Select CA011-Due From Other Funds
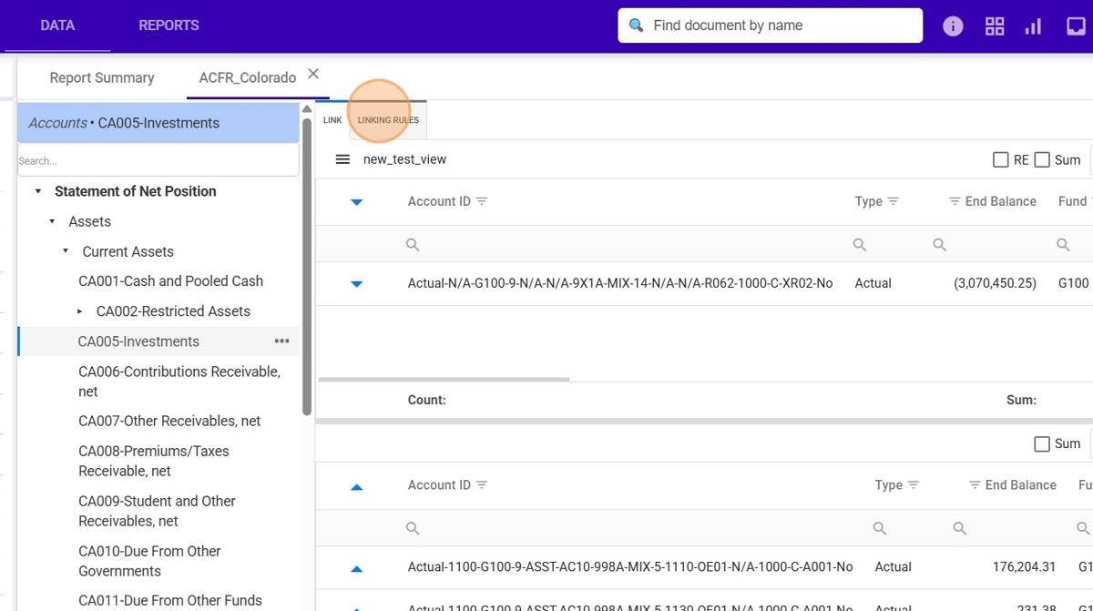 [x=170, y=600]
